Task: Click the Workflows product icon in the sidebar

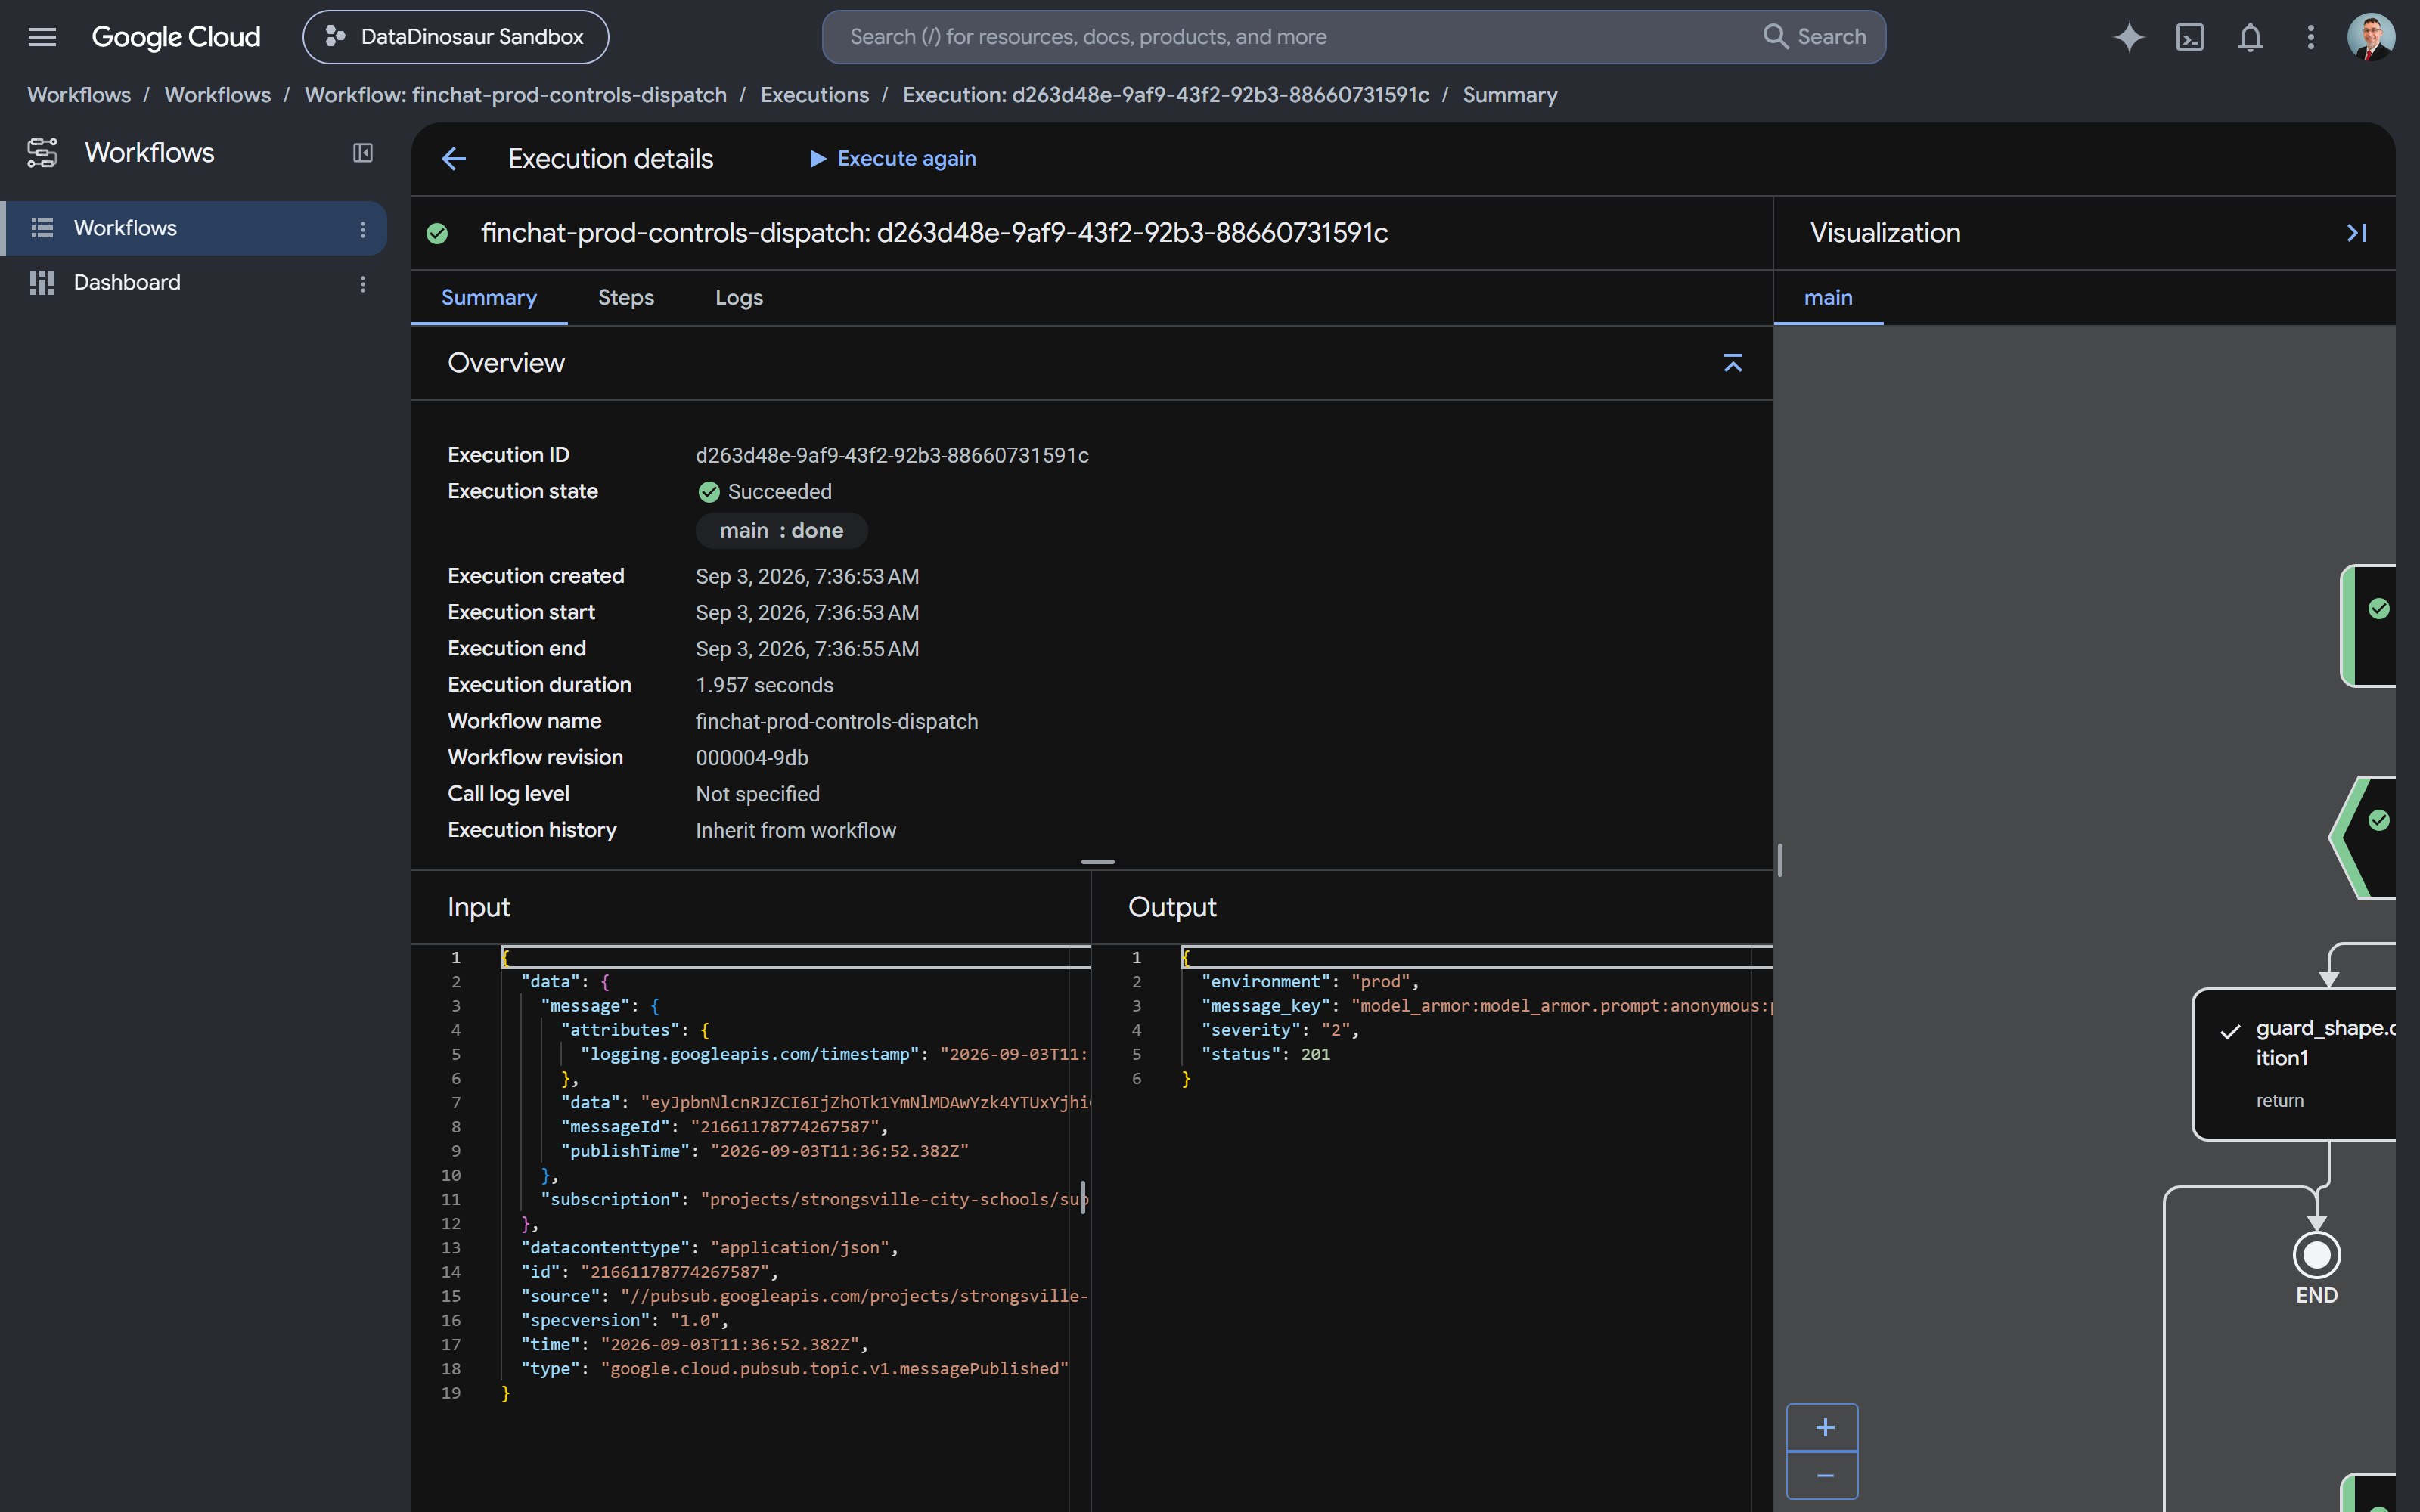Action: 42,153
